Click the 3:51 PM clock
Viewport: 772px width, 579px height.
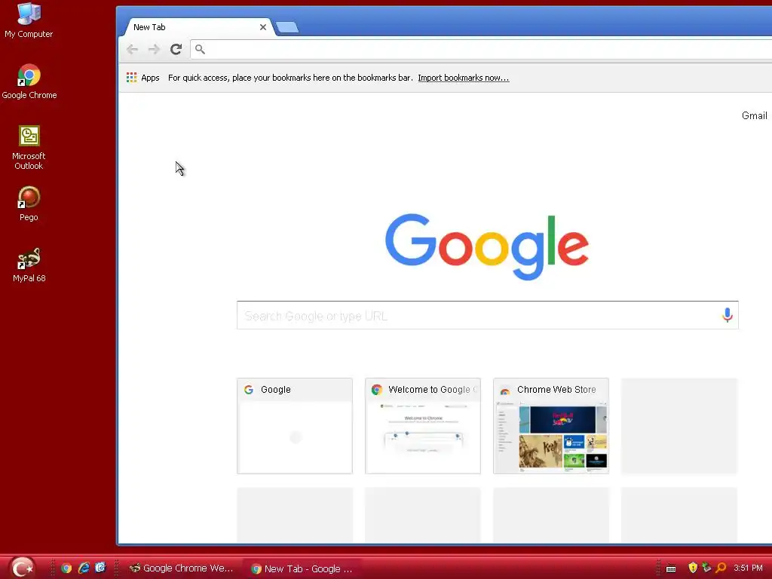click(748, 568)
